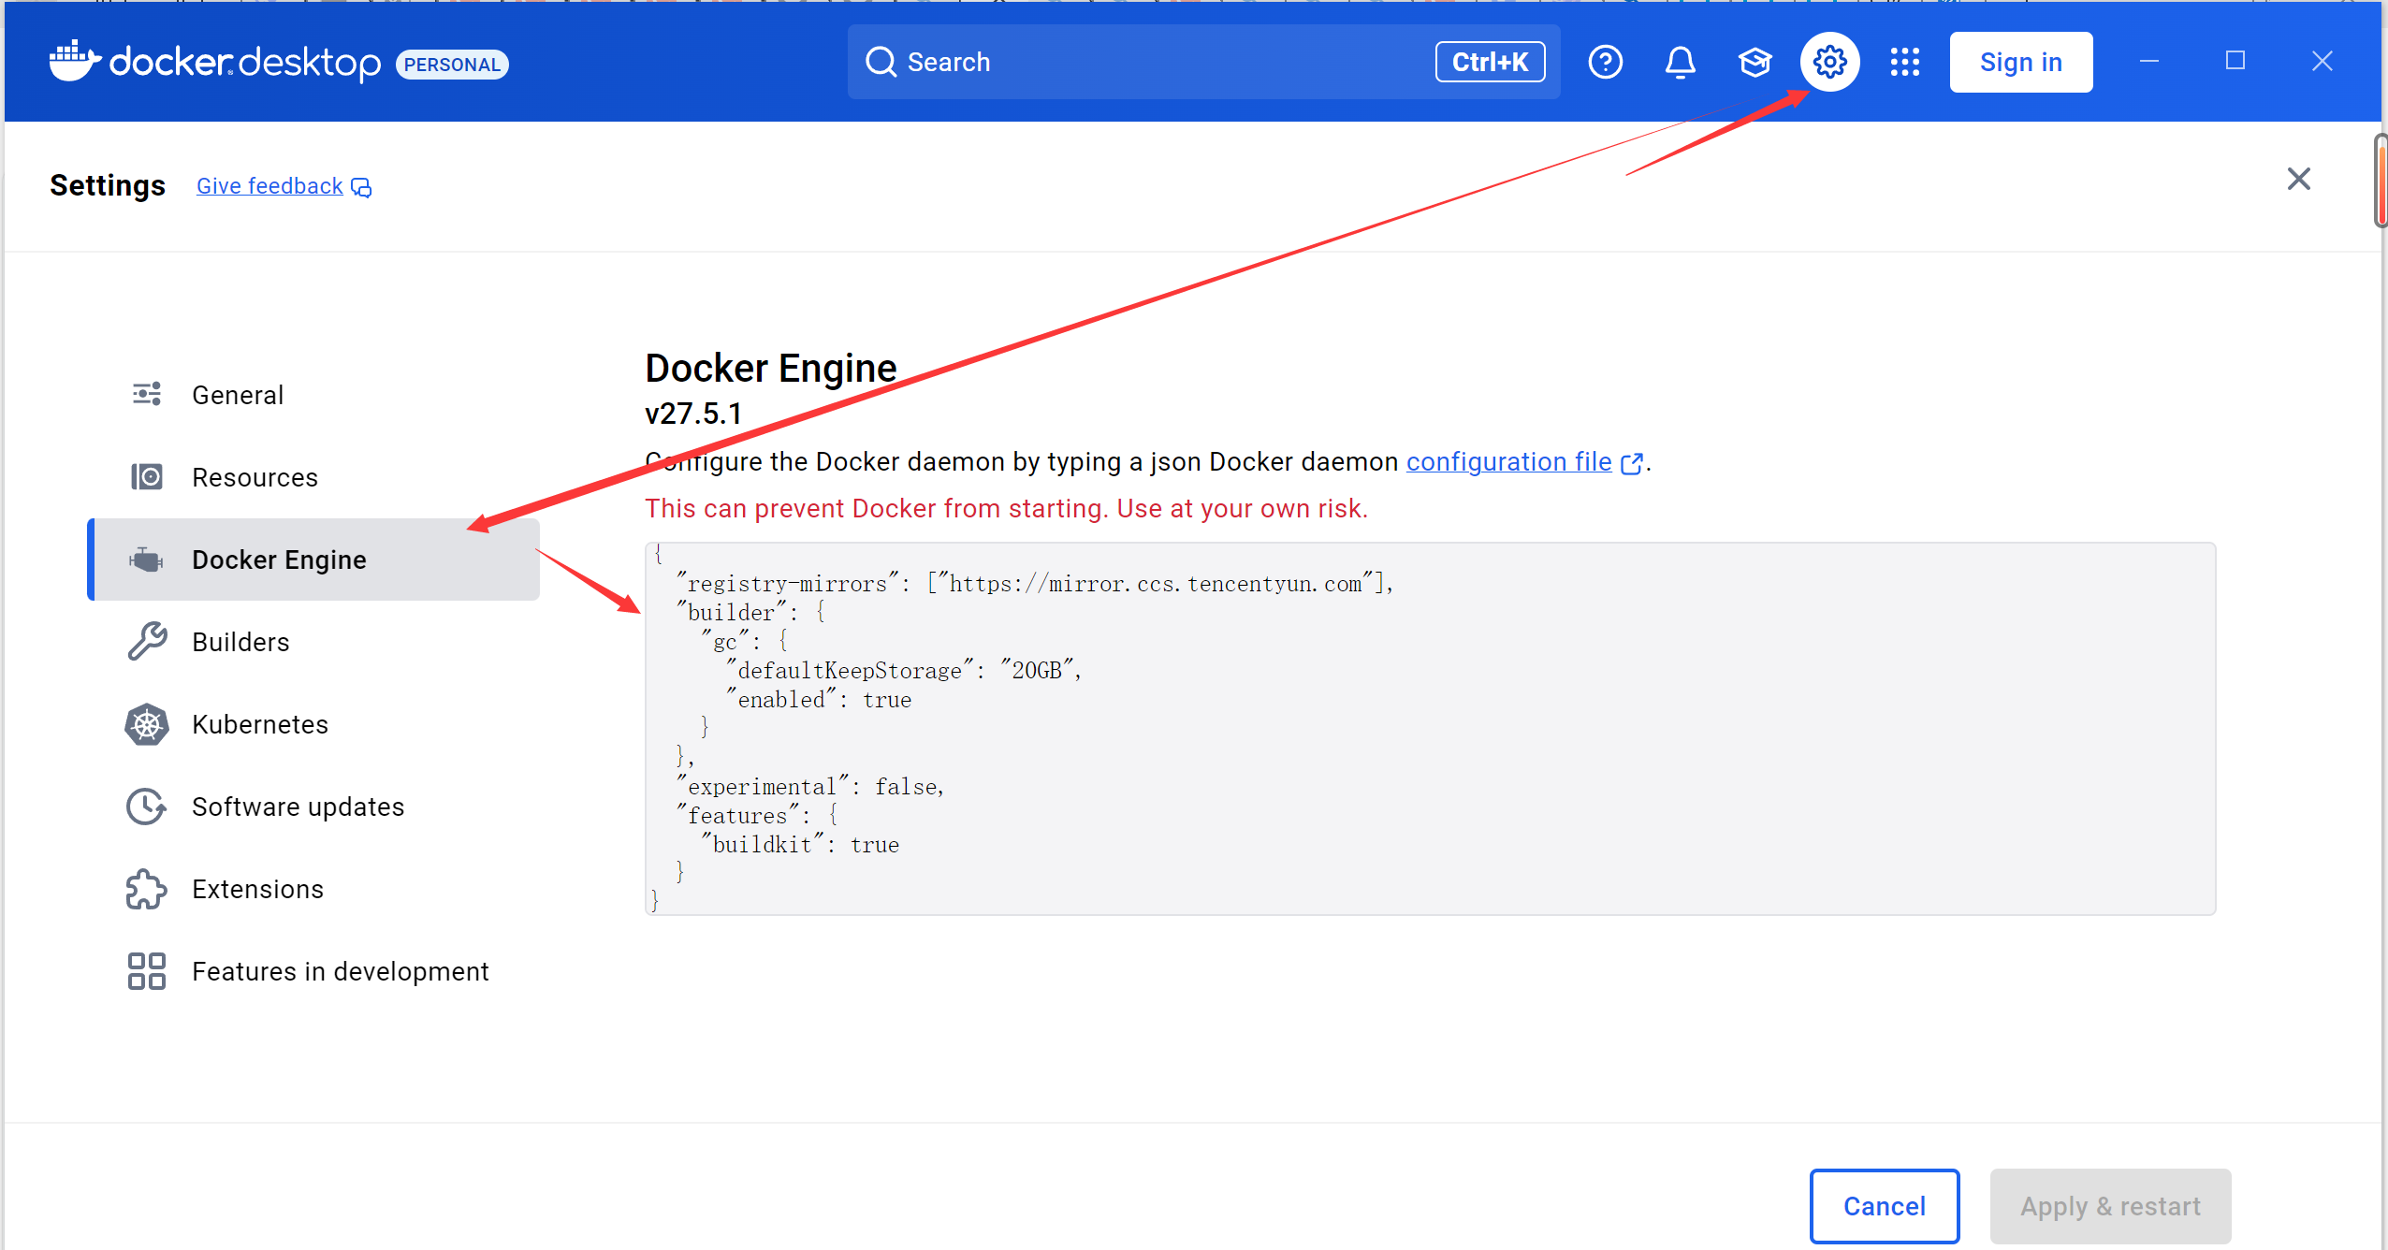The width and height of the screenshot is (2388, 1250).
Task: Close the Settings panel with X
Action: 2298,179
